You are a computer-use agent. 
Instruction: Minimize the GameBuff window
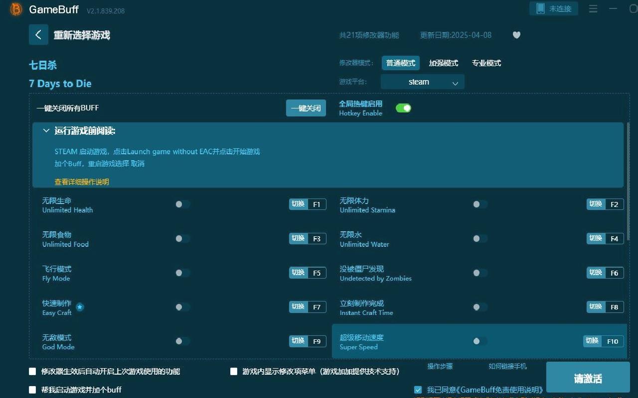click(613, 8)
